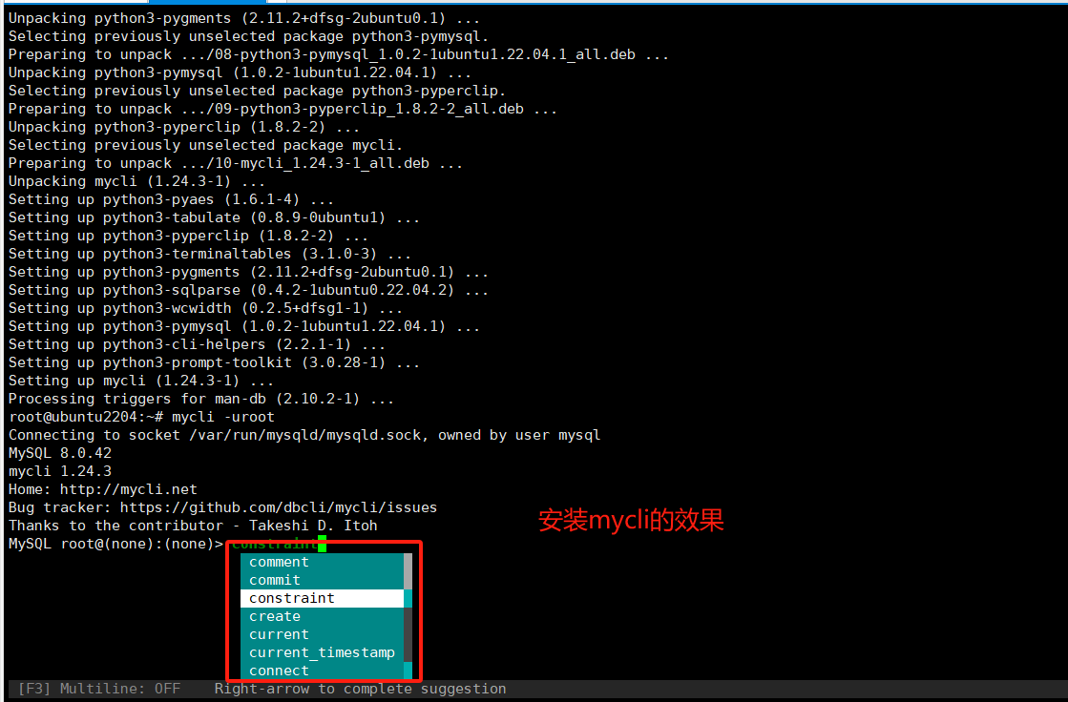This screenshot has width=1068, height=702.
Task: Click 'Right-arrow to complete suggestion' hint
Action: (361, 689)
